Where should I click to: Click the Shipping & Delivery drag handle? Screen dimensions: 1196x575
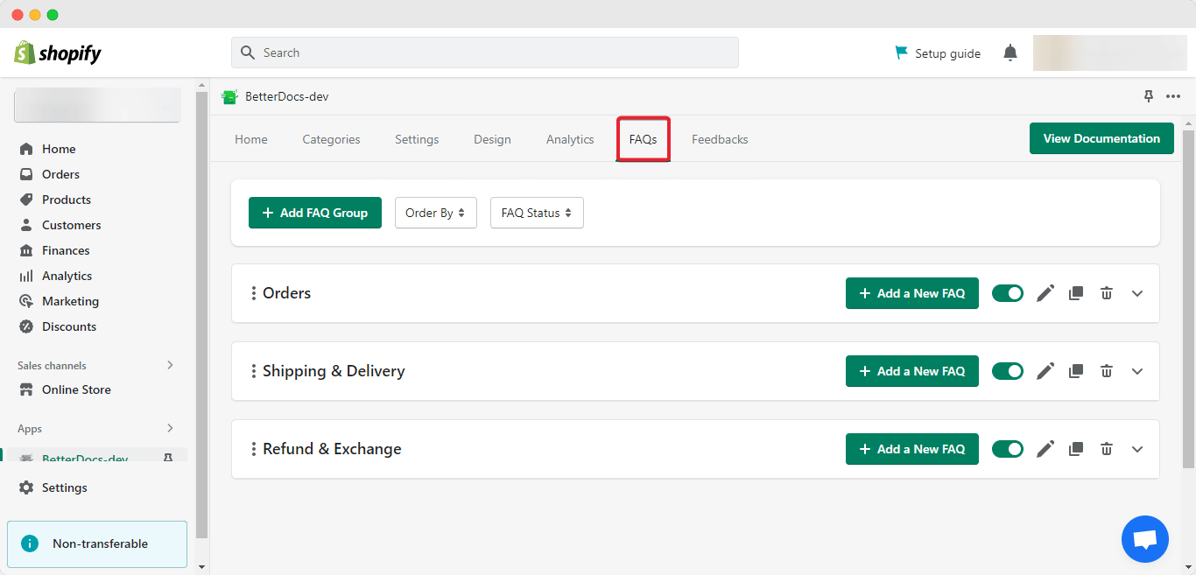[254, 371]
